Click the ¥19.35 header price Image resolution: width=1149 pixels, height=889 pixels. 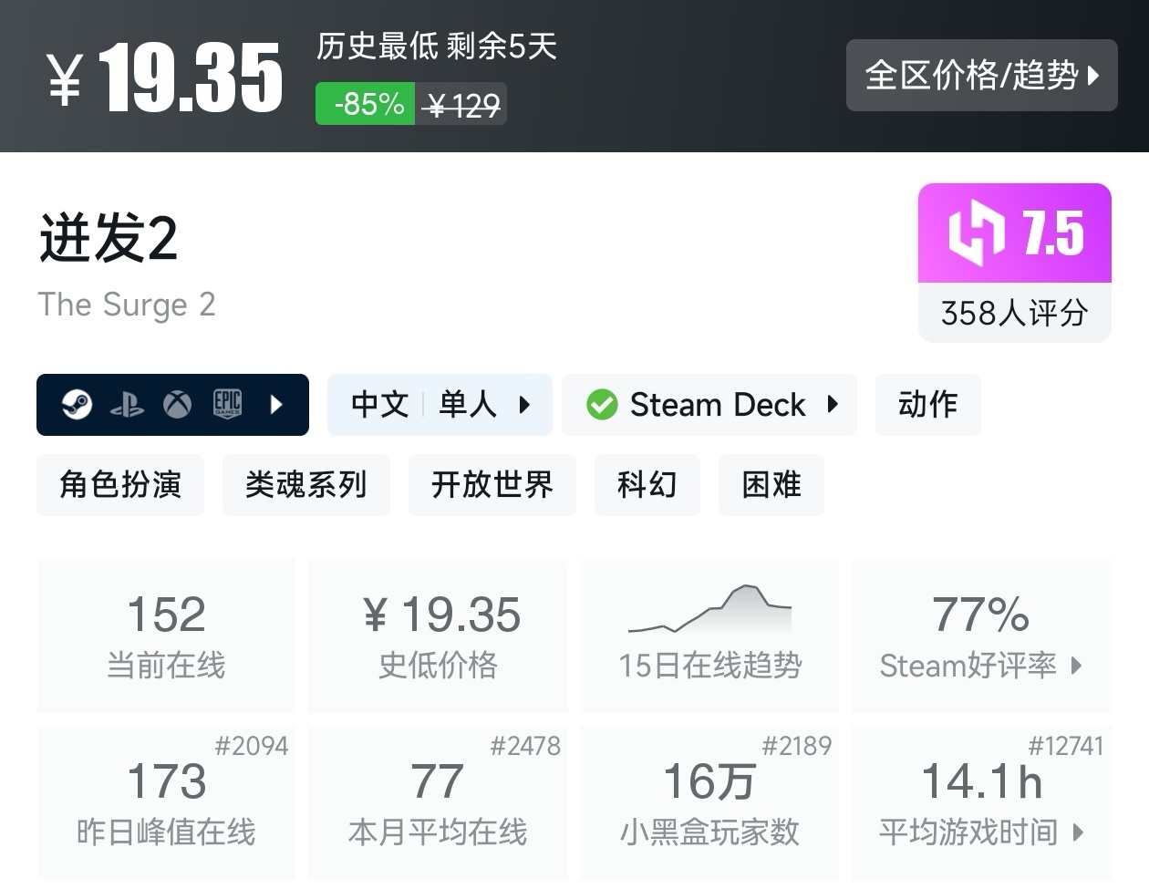pos(164,79)
